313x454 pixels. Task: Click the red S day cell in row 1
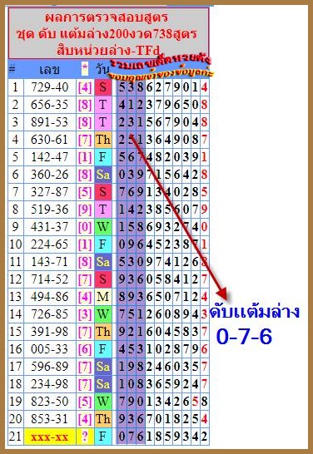(x=103, y=87)
